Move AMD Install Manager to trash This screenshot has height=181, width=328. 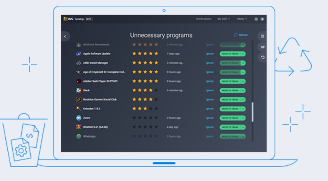[x=230, y=63]
